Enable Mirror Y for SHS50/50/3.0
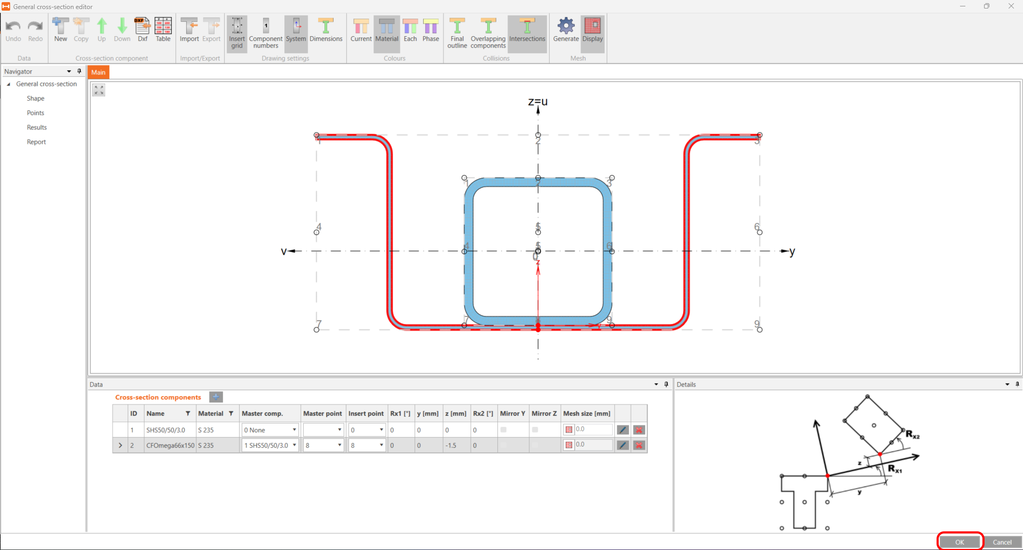Screen dimensions: 1023x550 (x=503, y=430)
